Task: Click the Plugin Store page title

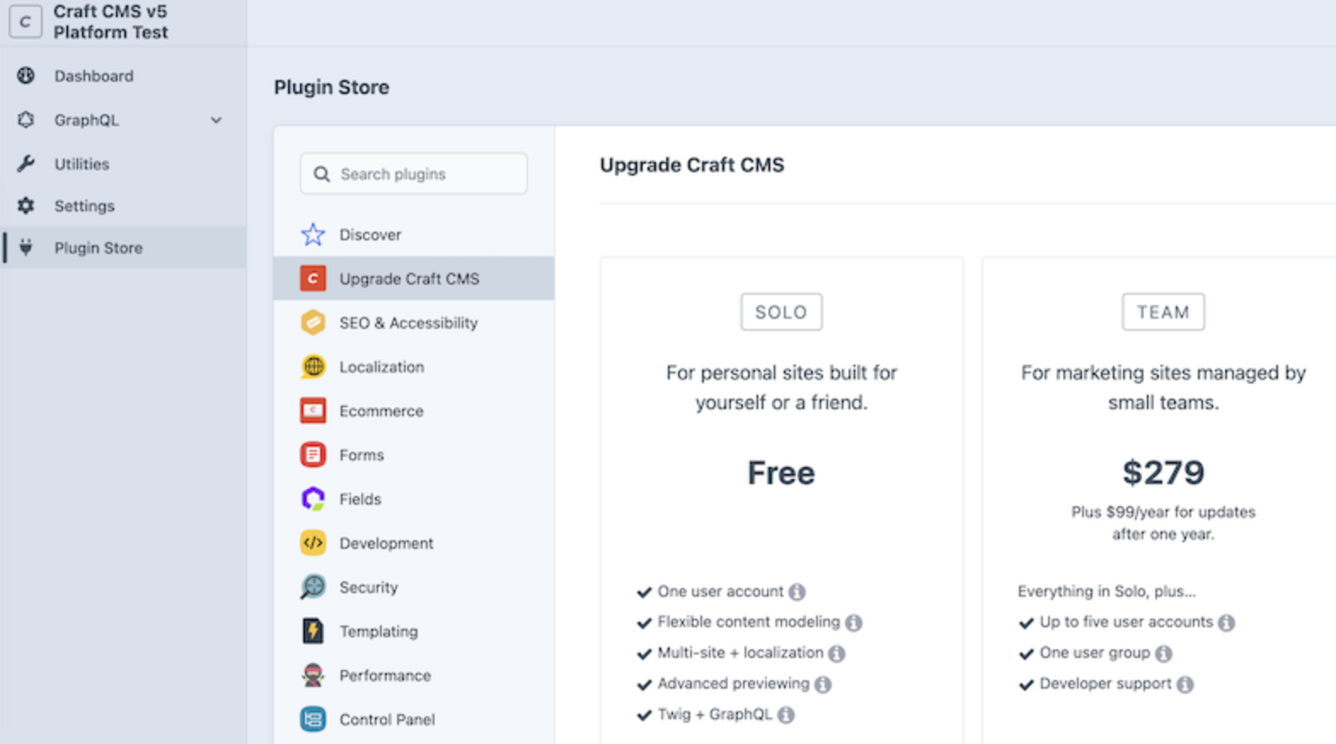Action: (331, 87)
